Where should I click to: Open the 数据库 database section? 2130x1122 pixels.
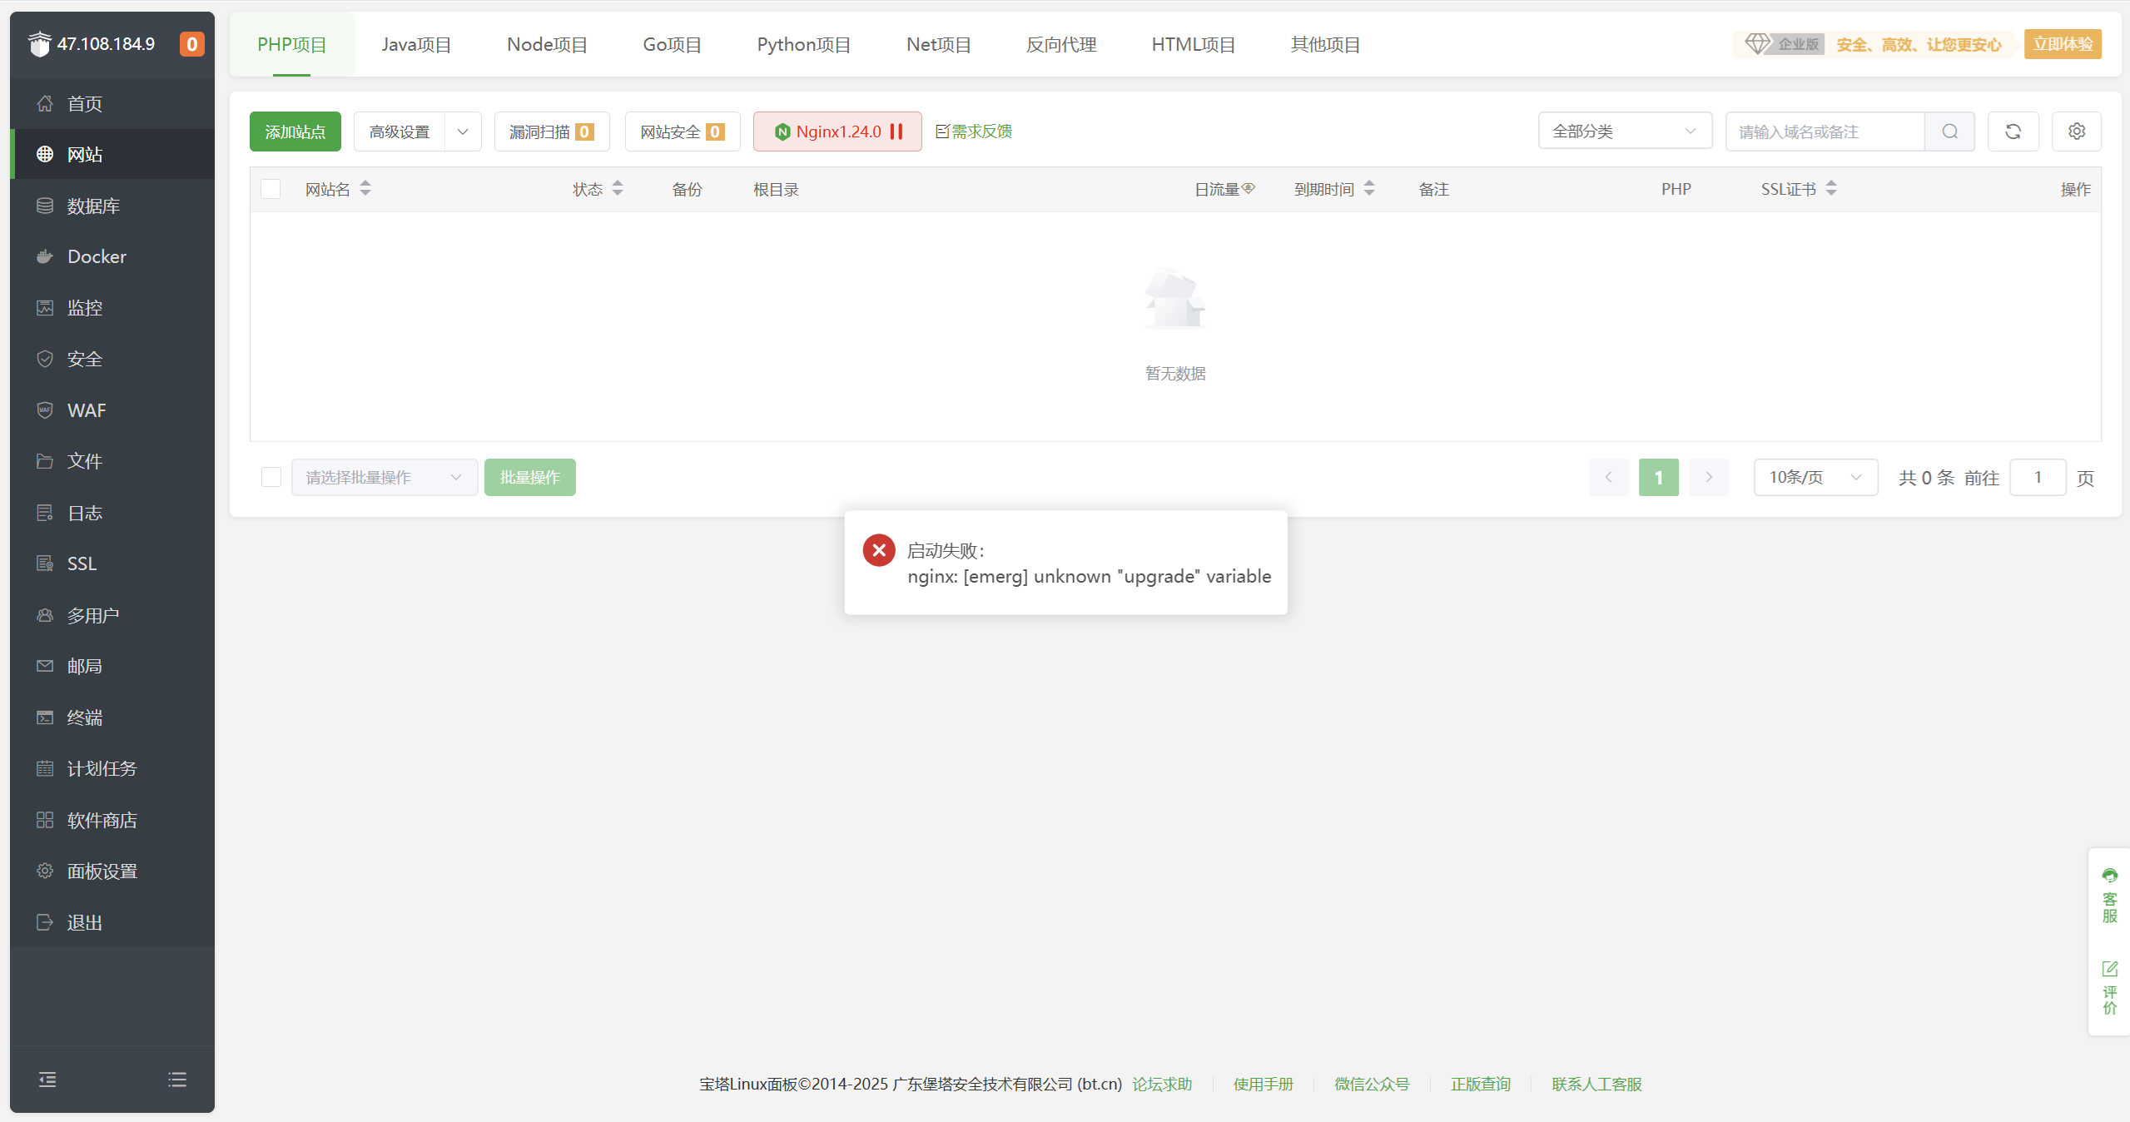(112, 206)
